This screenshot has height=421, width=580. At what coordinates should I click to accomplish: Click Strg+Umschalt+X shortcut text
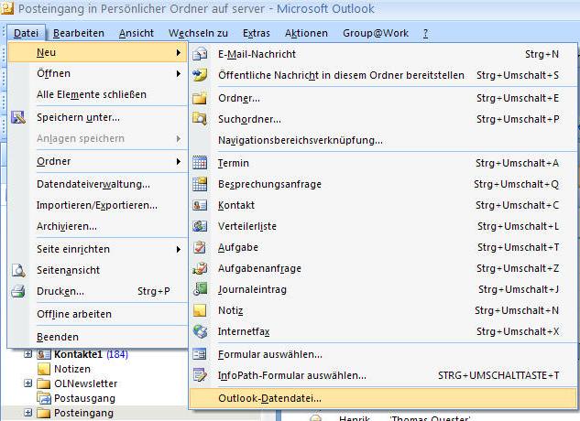coord(518,331)
